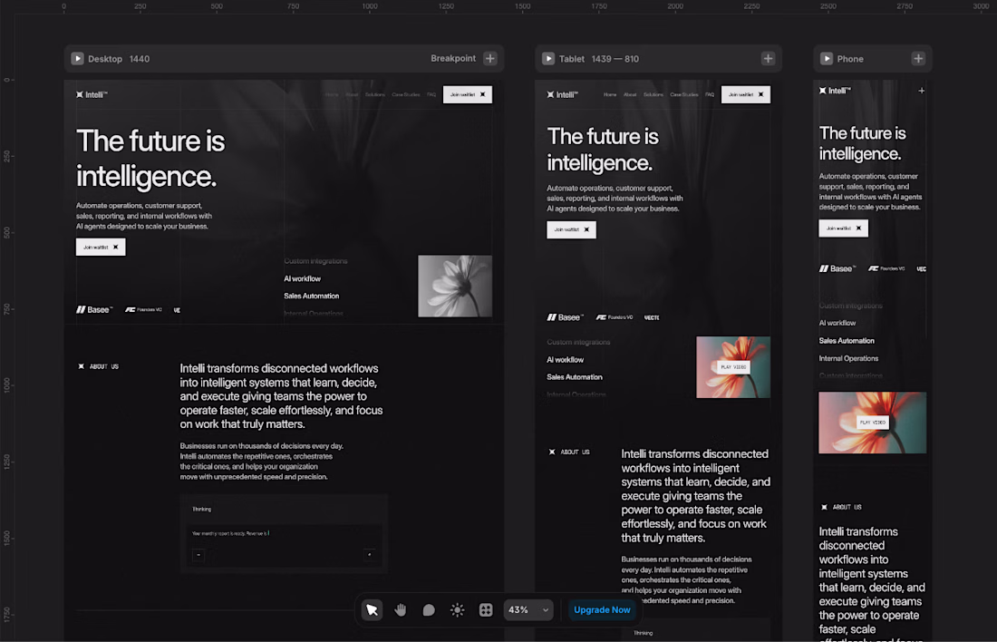Screen dimensions: 997x642
Task: Select 'Businesses run on thousands' paragraph in Desktop
Action: point(261,462)
